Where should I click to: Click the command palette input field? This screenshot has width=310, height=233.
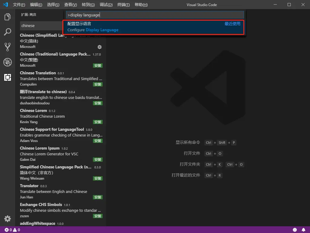(x=155, y=15)
